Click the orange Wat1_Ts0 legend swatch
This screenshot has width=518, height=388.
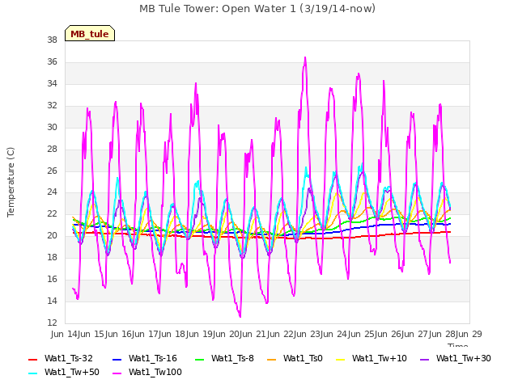pyautogui.click(x=272, y=359)
